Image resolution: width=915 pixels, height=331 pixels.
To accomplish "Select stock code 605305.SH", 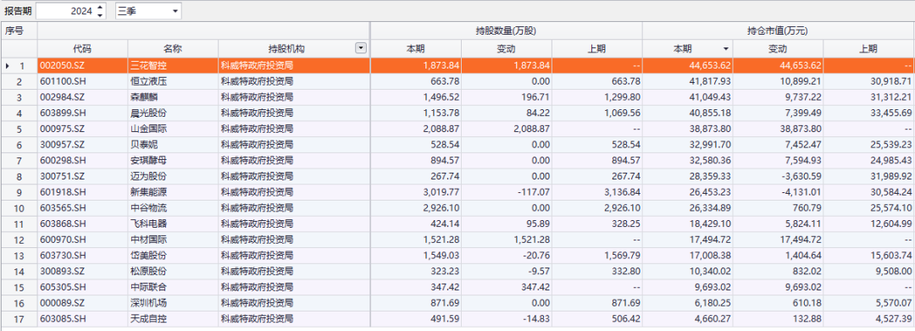I will 82,287.
